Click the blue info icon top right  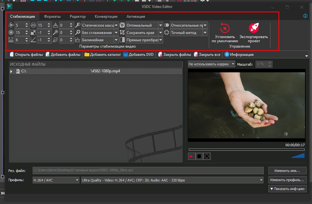(305, 16)
